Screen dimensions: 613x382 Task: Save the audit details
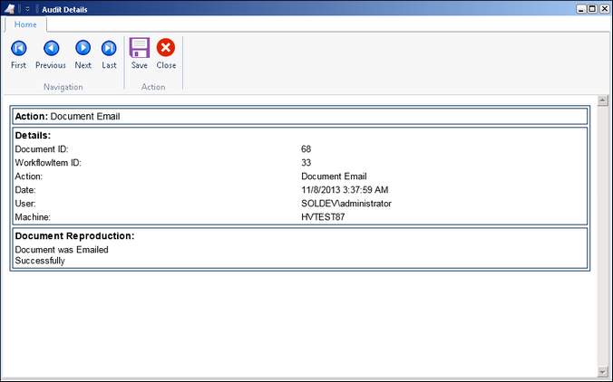coord(139,53)
